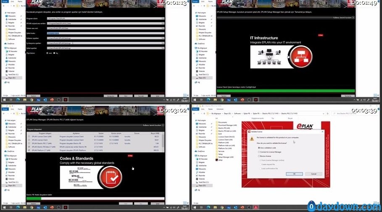Open the ELM folder icon in file list
The image size is (382, 212).
pos(217,134)
